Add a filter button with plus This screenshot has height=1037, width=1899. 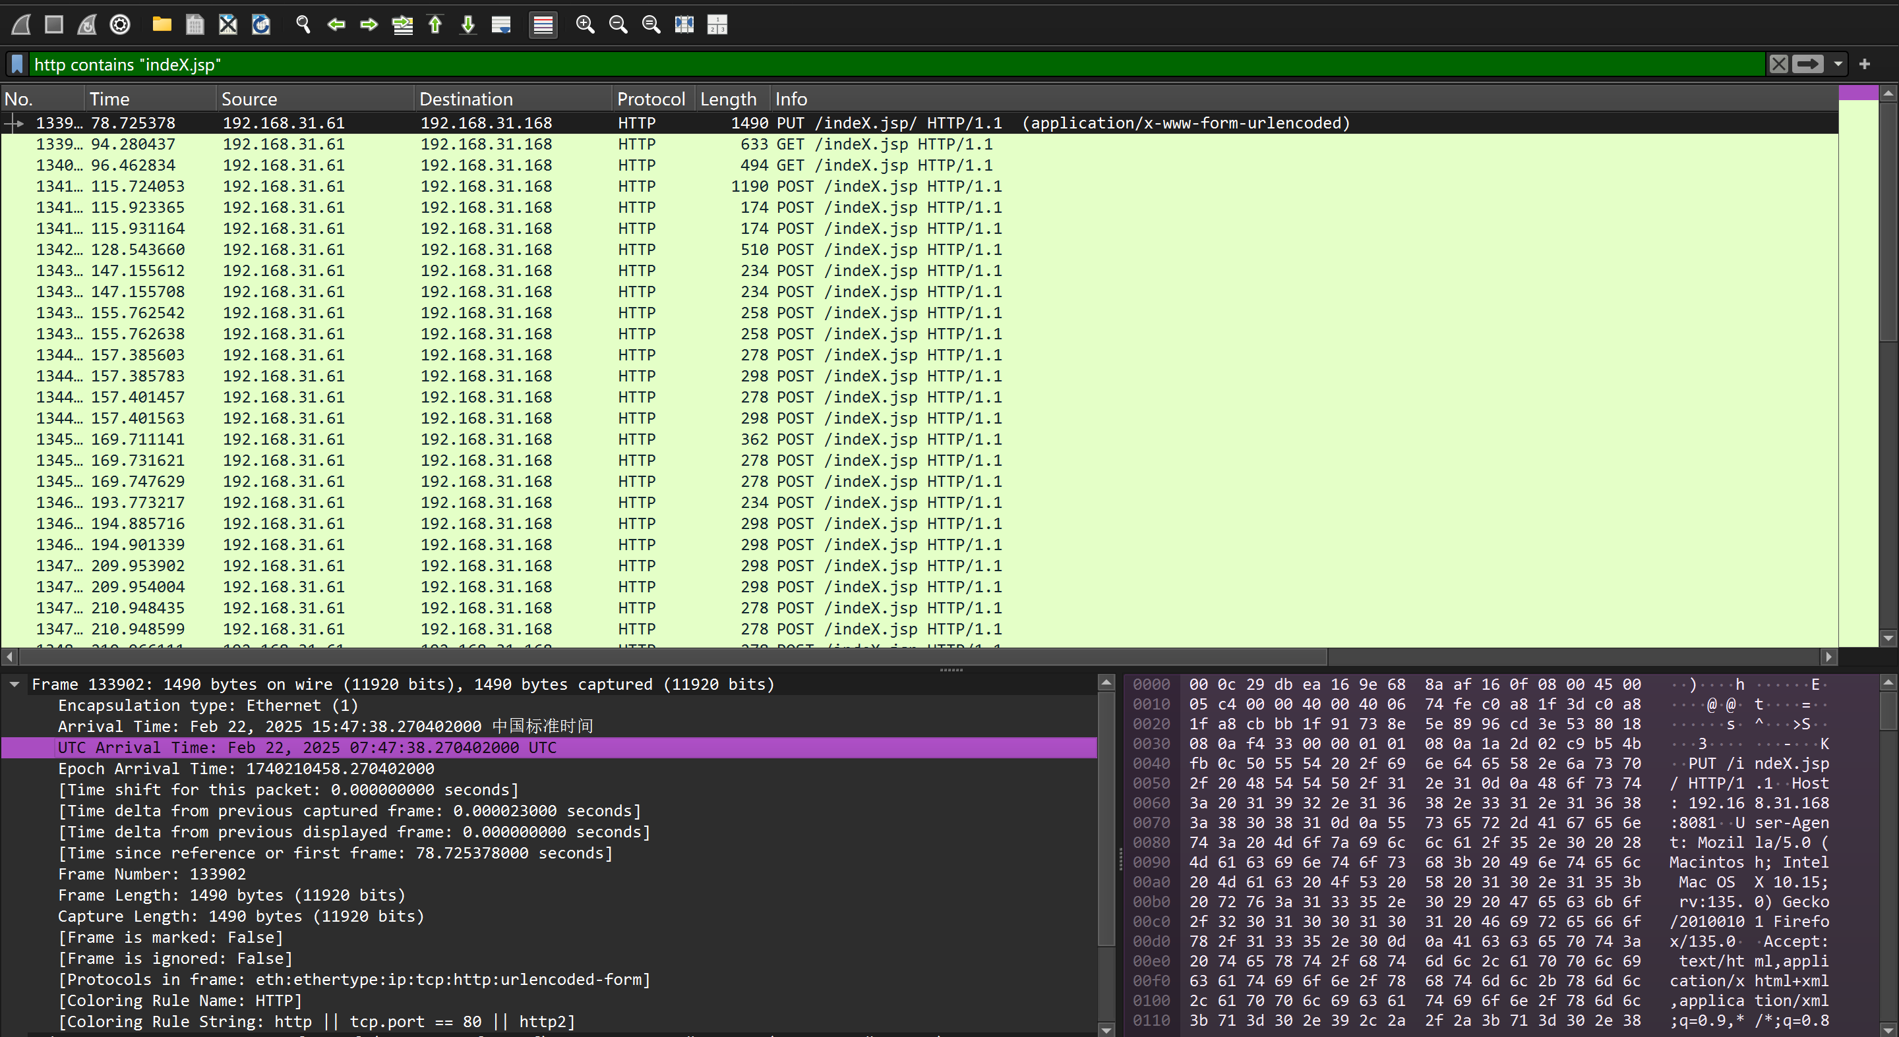click(1865, 64)
